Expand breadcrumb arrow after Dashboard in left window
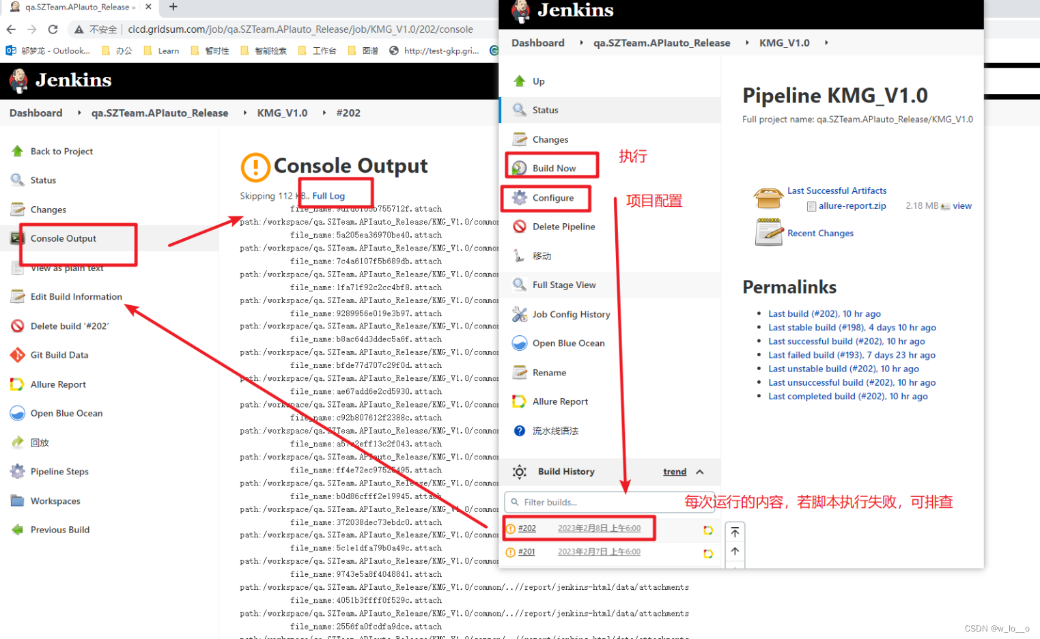This screenshot has height=639, width=1040. pos(79,113)
